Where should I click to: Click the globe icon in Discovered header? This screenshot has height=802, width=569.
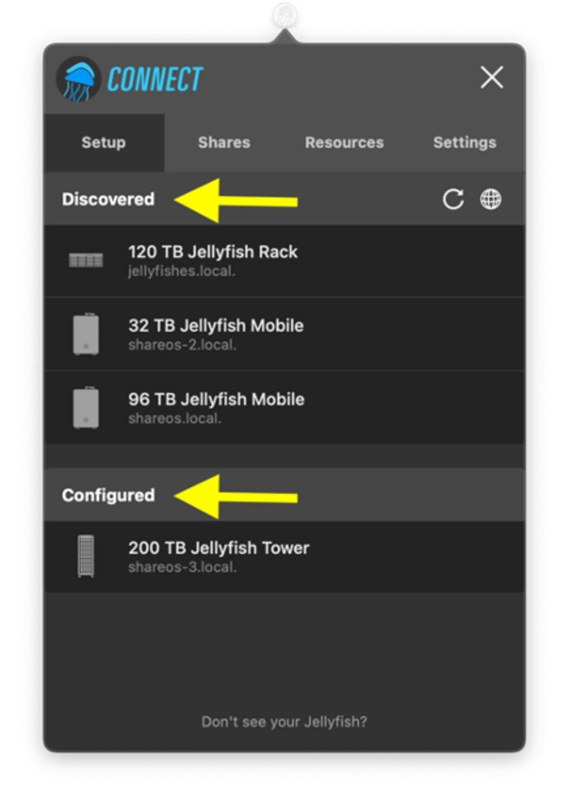click(491, 199)
